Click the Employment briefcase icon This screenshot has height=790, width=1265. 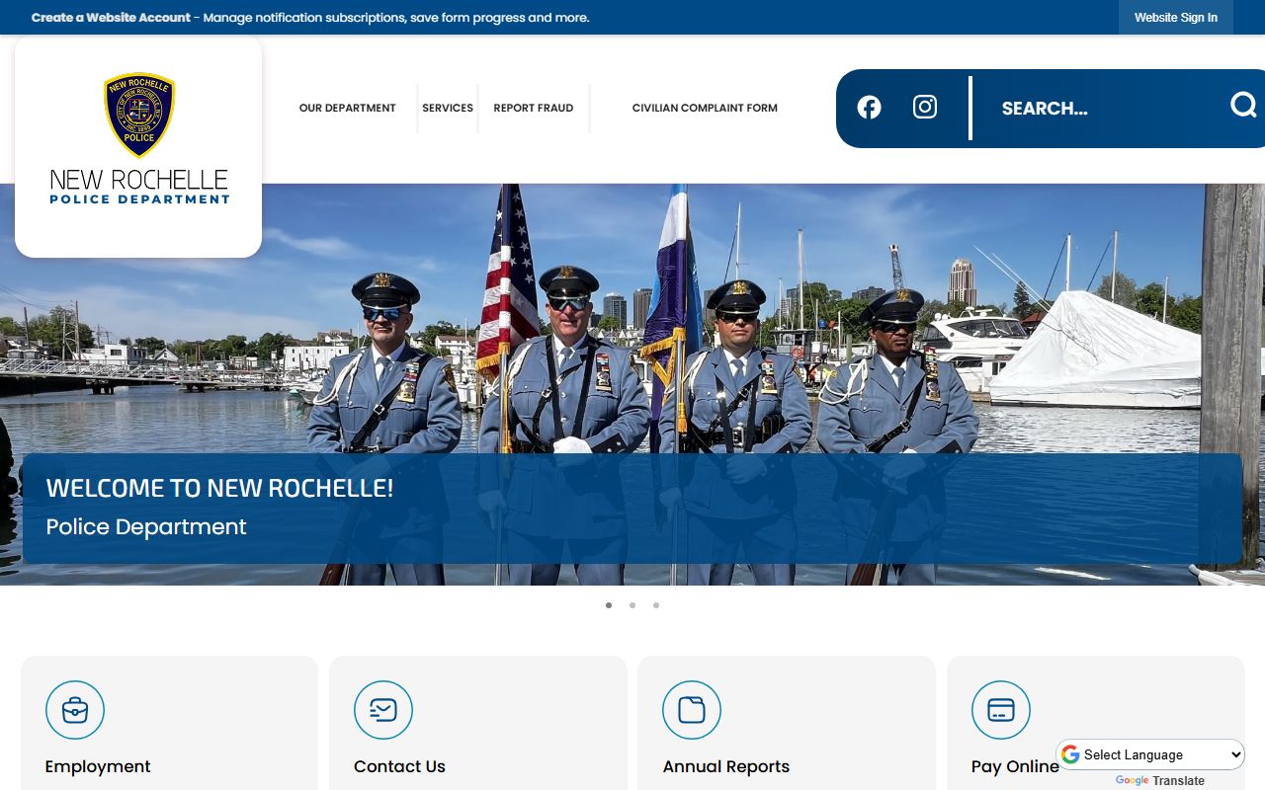75,710
